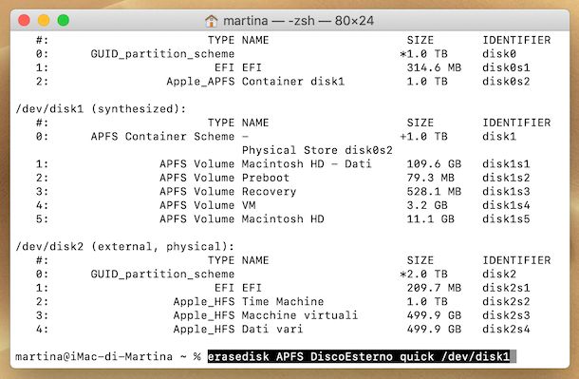This screenshot has width=579, height=379.
Task: Click size value '3.2 GB'
Action: (427, 205)
